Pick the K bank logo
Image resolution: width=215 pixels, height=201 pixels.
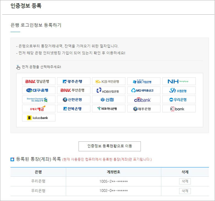click(179, 109)
